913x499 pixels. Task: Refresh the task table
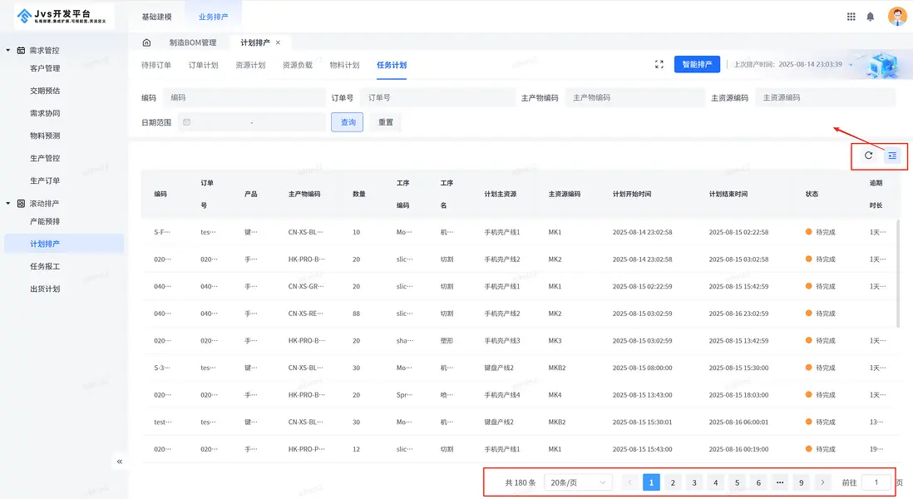[869, 156]
